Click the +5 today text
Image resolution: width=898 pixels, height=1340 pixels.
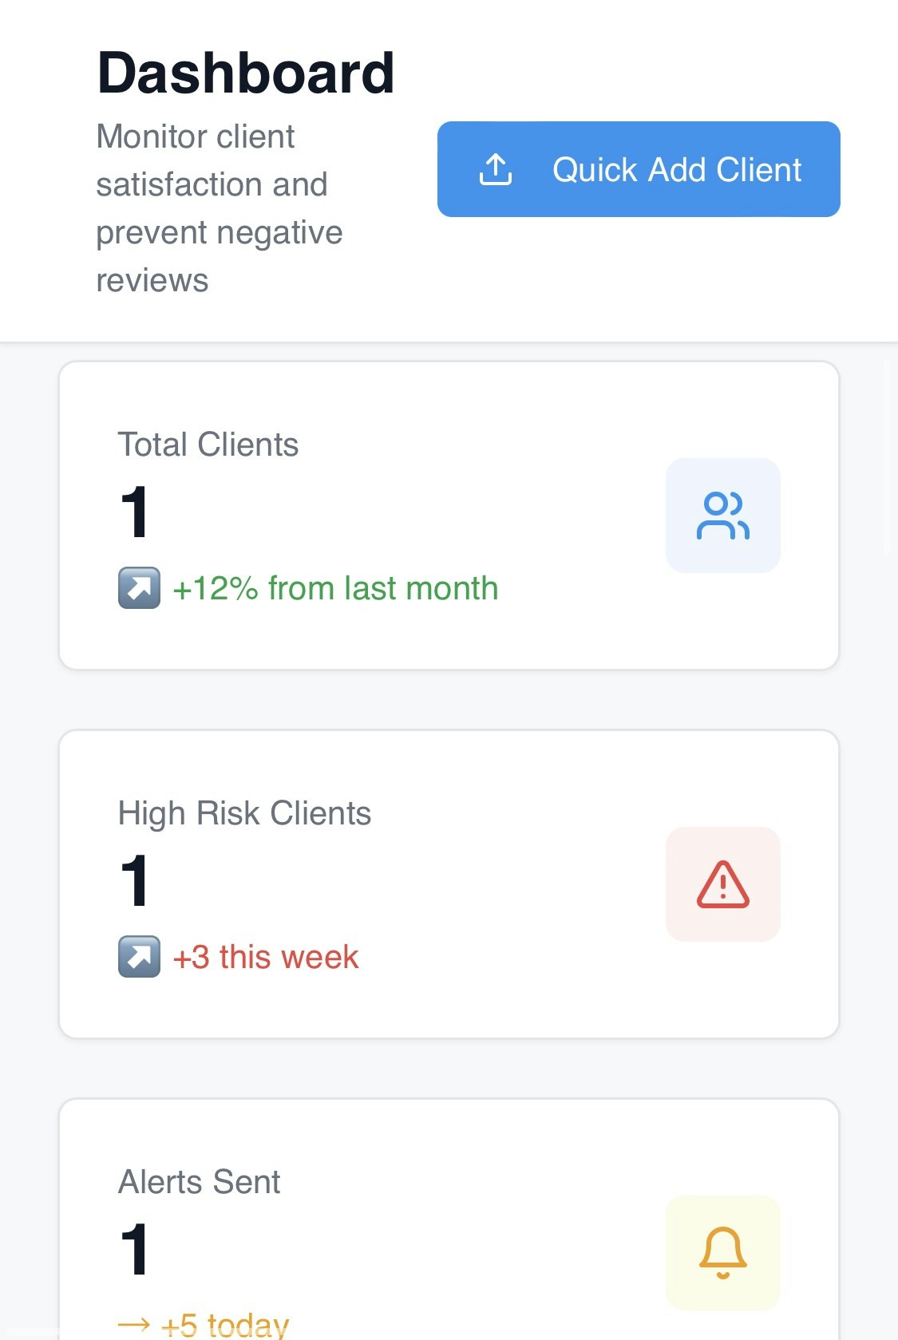pos(225,1325)
